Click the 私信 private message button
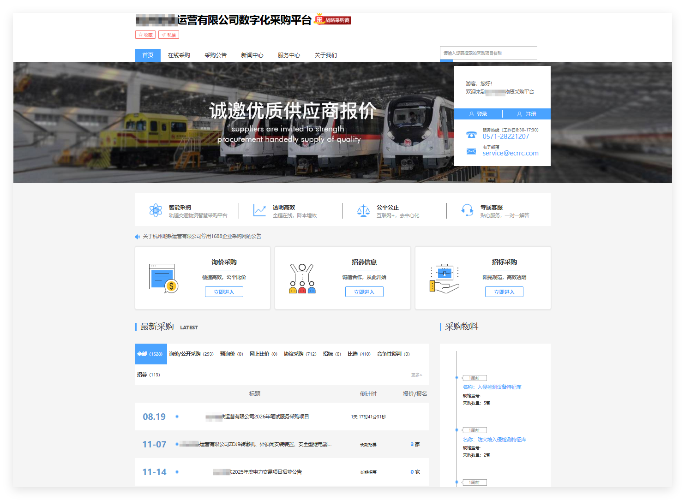 click(168, 35)
